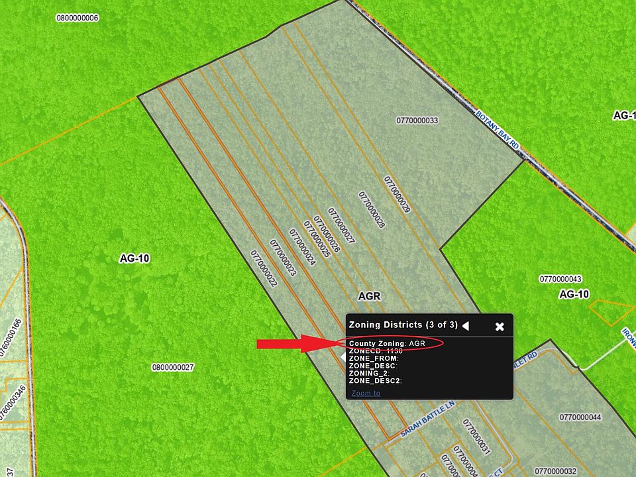Viewport: 636px width, 477px height.
Task: Select parcel 0800000027 in green area
Action: coord(173,367)
